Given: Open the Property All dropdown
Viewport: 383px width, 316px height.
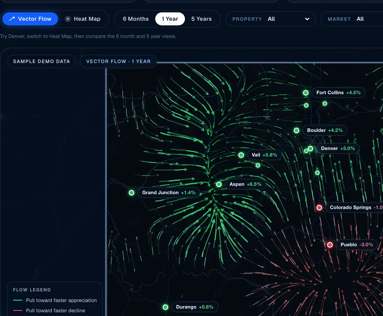Looking at the screenshot, I should coord(271,19).
